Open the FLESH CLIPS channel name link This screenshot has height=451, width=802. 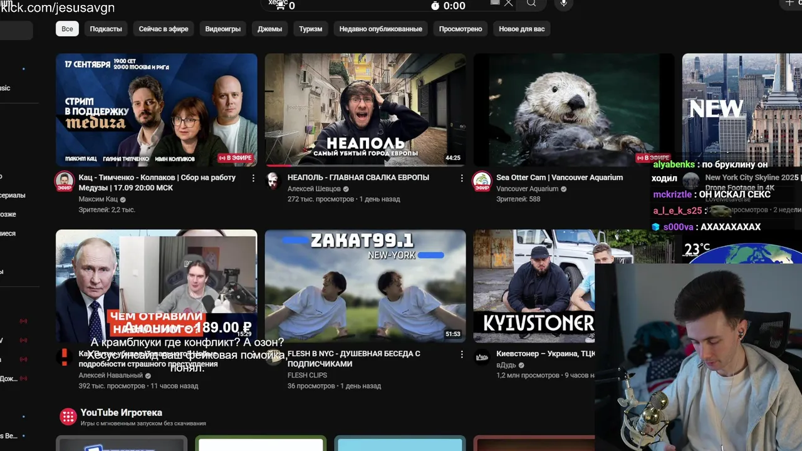307,375
